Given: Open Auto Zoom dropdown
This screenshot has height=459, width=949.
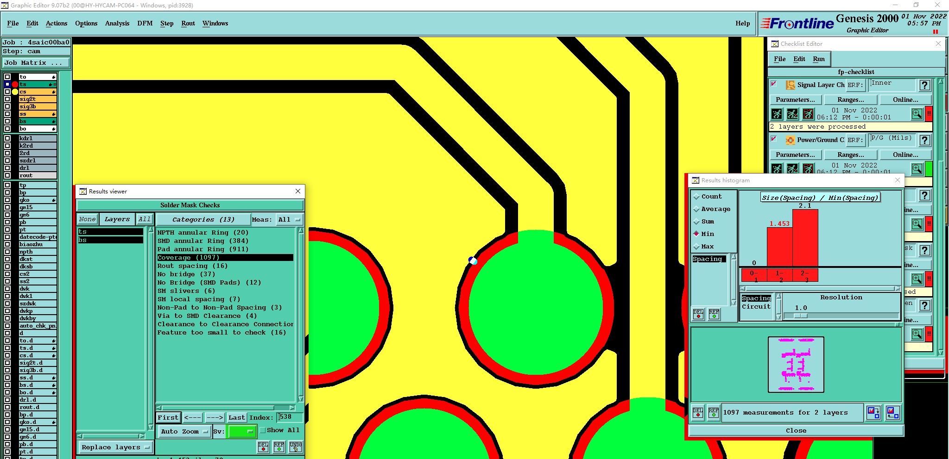Looking at the screenshot, I should click(x=183, y=432).
